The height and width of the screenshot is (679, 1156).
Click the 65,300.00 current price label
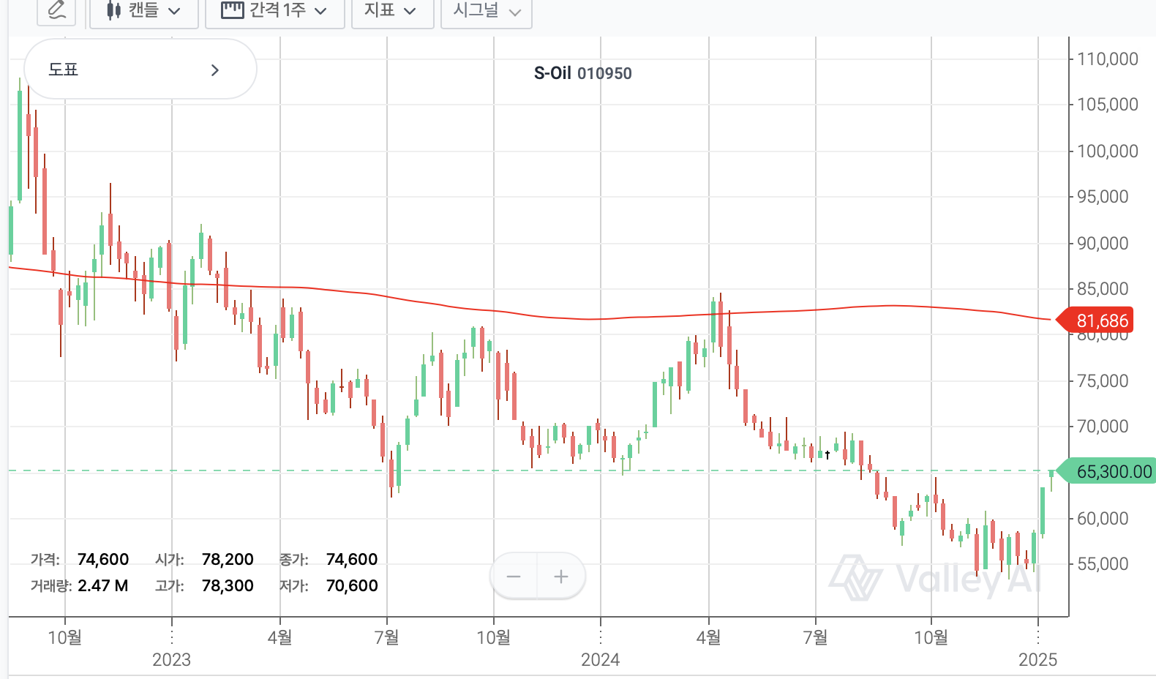(x=1108, y=471)
